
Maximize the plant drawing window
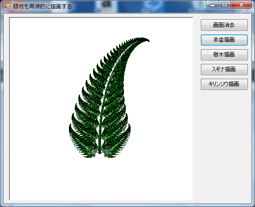click(x=225, y=5)
